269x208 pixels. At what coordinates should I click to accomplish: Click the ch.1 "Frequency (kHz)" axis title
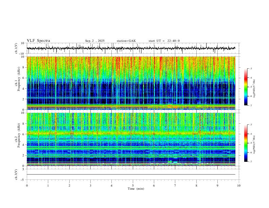[19, 79]
